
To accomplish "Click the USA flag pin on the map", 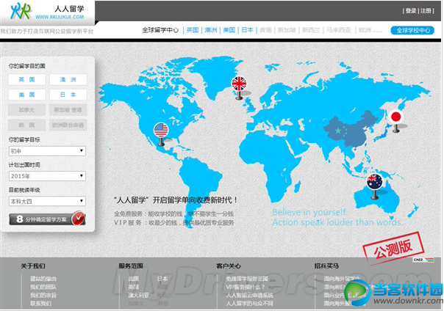I will 161,133.
